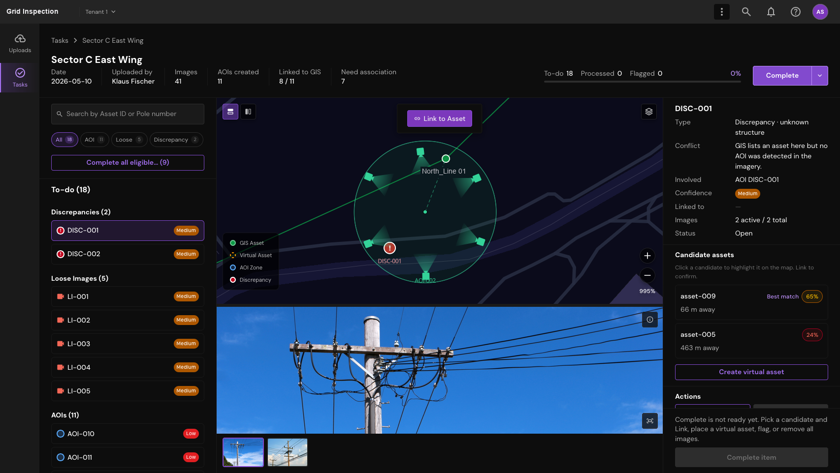Filter list by Discrepancy 2

[176, 140]
